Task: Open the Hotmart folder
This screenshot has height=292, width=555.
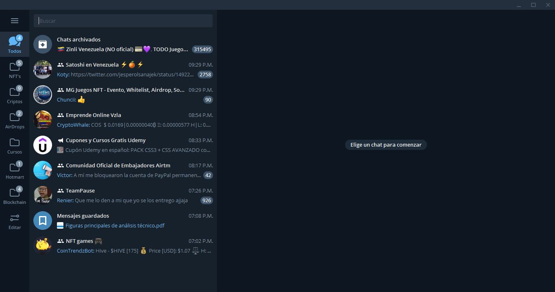Action: 15,170
